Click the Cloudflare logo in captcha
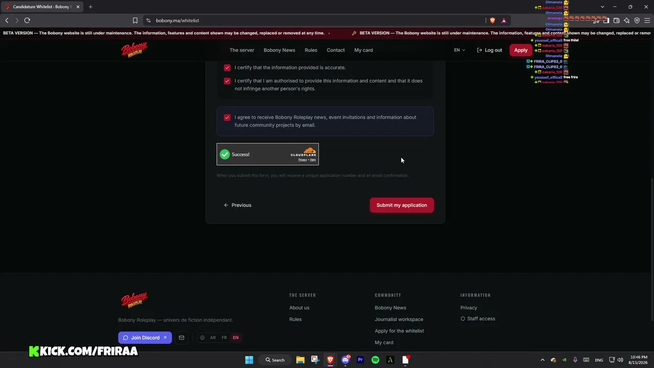 pos(303,152)
